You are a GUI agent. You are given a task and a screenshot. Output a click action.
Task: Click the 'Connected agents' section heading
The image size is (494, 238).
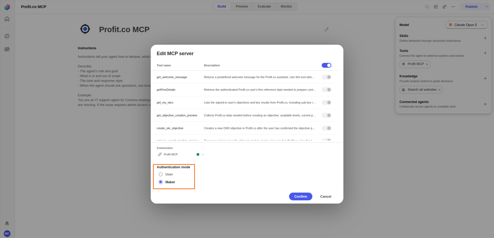coord(414,102)
